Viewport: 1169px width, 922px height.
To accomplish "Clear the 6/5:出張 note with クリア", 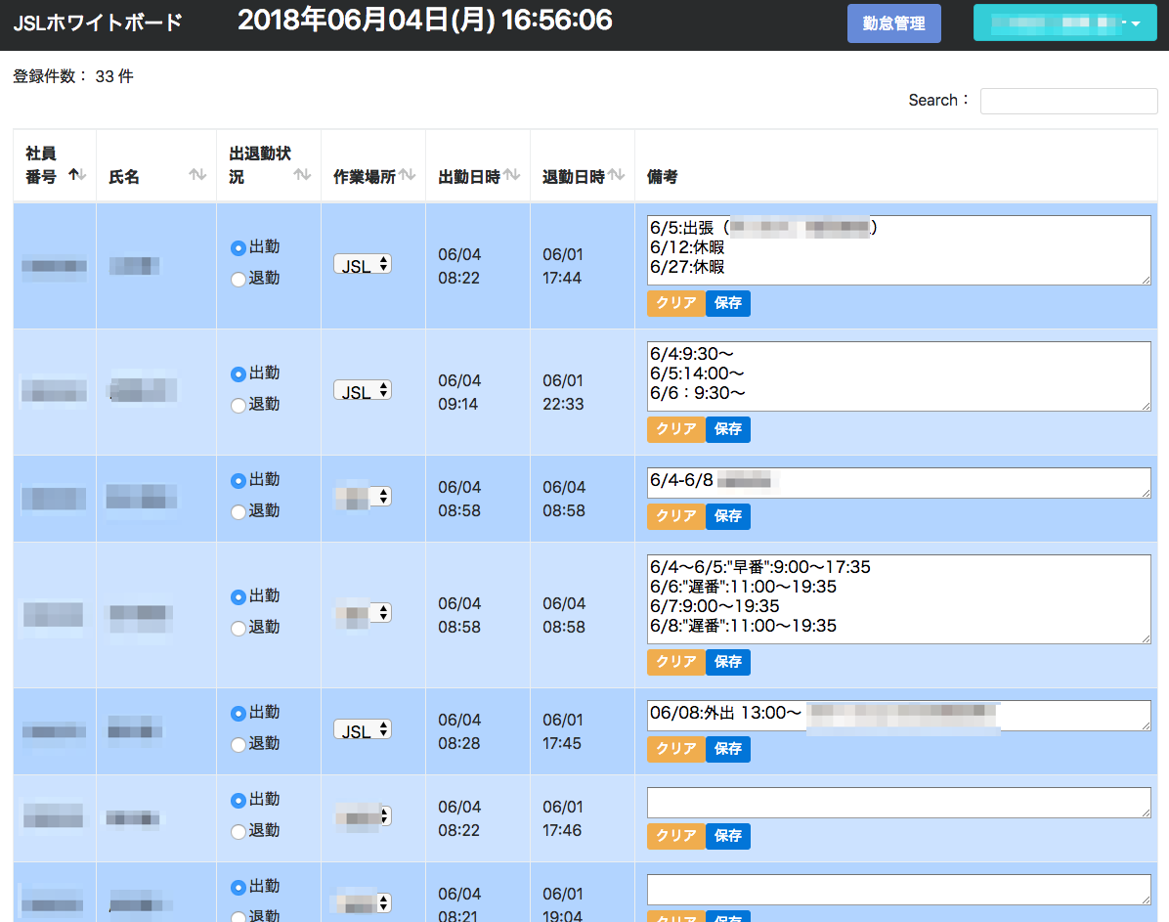I will point(676,303).
